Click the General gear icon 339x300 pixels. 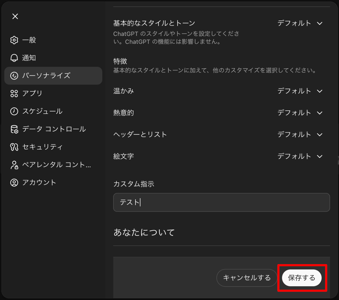pos(14,40)
